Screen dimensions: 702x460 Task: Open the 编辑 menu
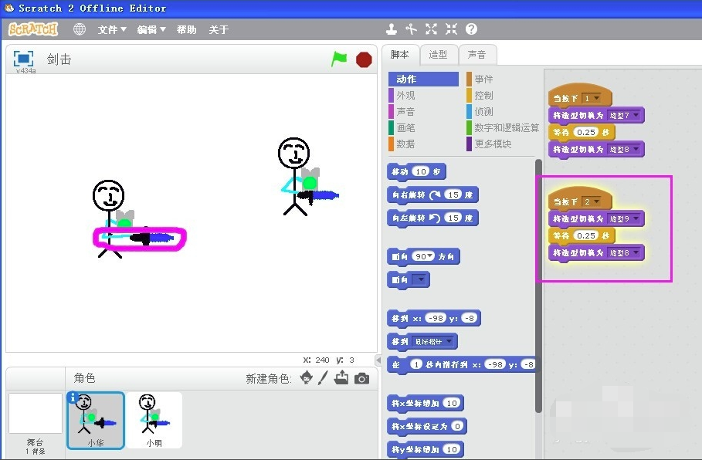(x=151, y=29)
